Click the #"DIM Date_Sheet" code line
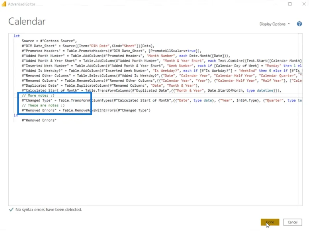The width and height of the screenshot is (309, 231). point(88,46)
